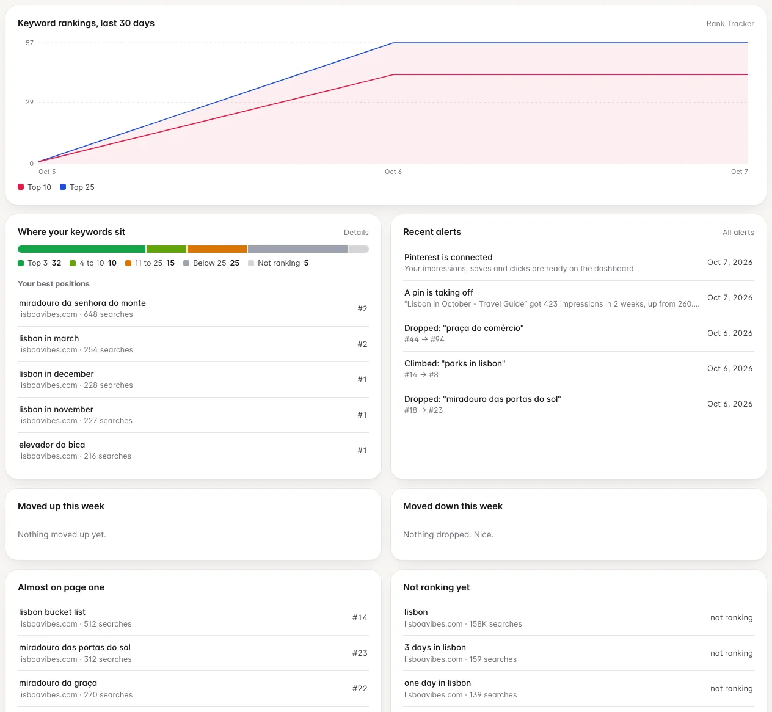Select the Not ranking legend label
The image size is (772, 712).
(279, 263)
